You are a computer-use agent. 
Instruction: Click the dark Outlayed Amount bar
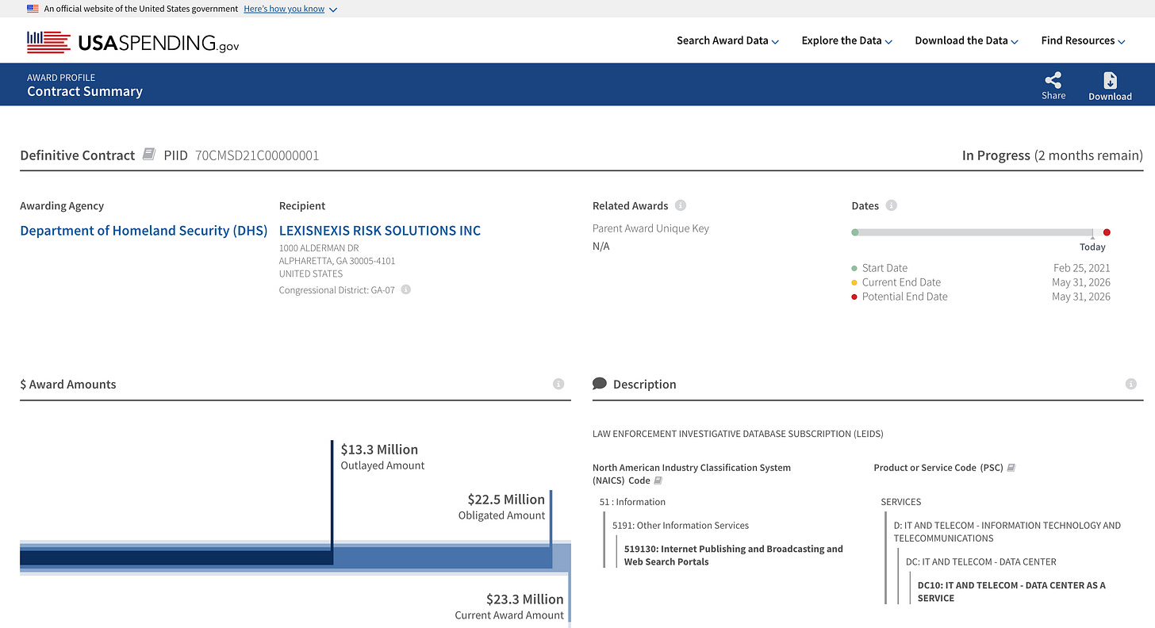click(x=176, y=557)
